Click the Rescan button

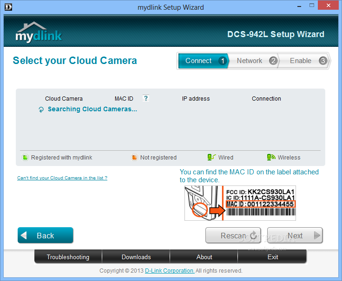coord(233,235)
